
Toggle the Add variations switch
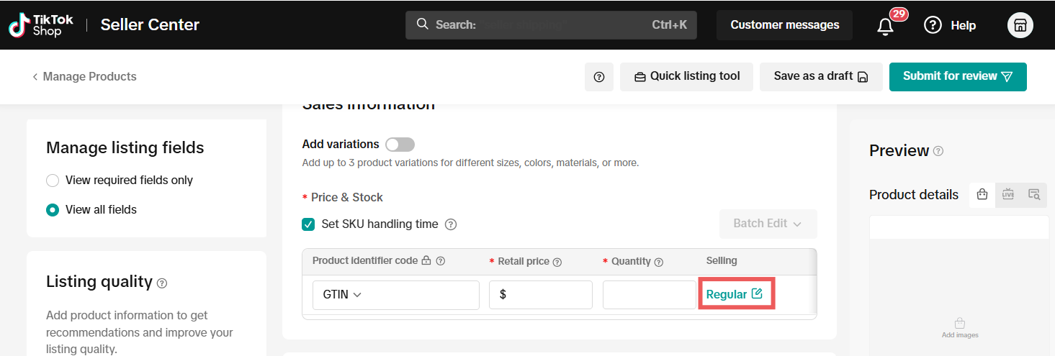tap(400, 145)
